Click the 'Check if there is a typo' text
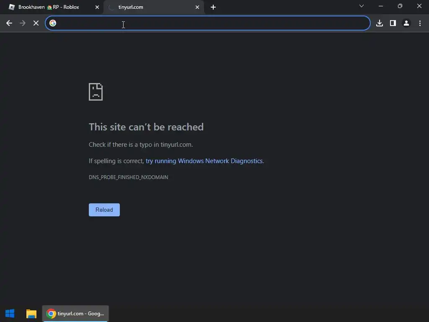Image resolution: width=429 pixels, height=322 pixels. point(141,145)
